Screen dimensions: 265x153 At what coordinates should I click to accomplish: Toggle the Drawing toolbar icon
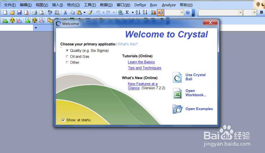click(x=160, y=12)
